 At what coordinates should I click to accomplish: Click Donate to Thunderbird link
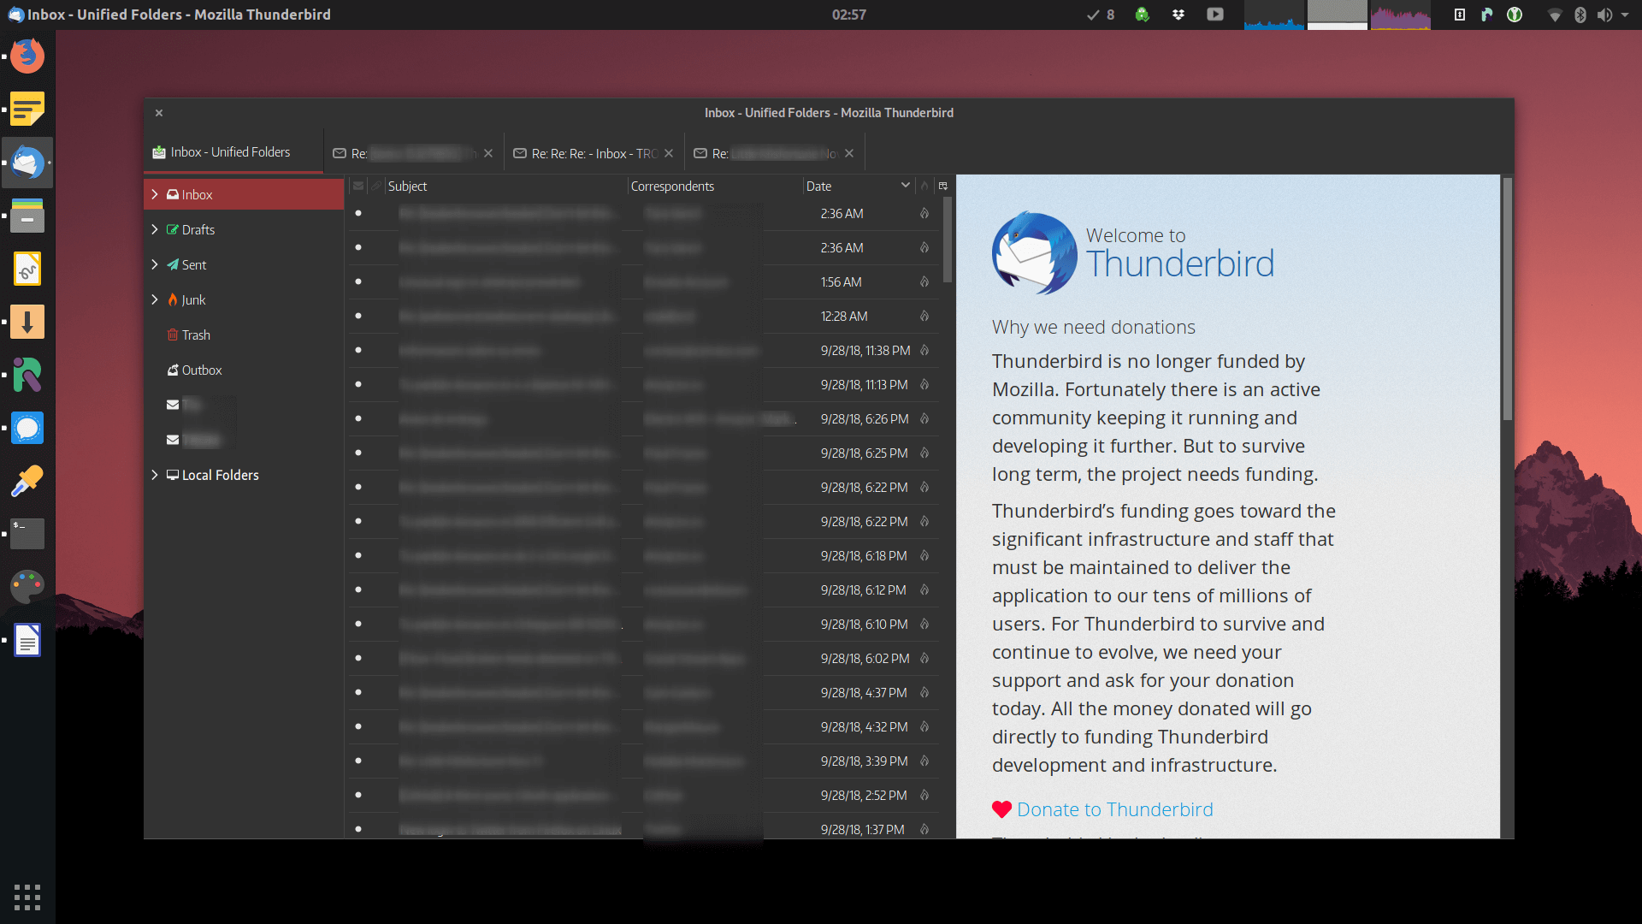1114,809
